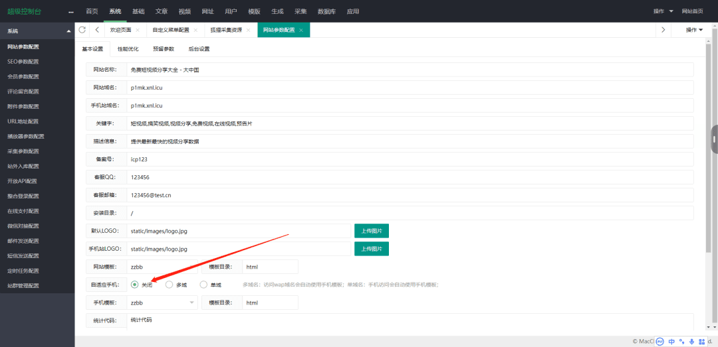Expand the 操作 dropdown in tab bar
Screen dimensions: 718x347
(x=695, y=30)
